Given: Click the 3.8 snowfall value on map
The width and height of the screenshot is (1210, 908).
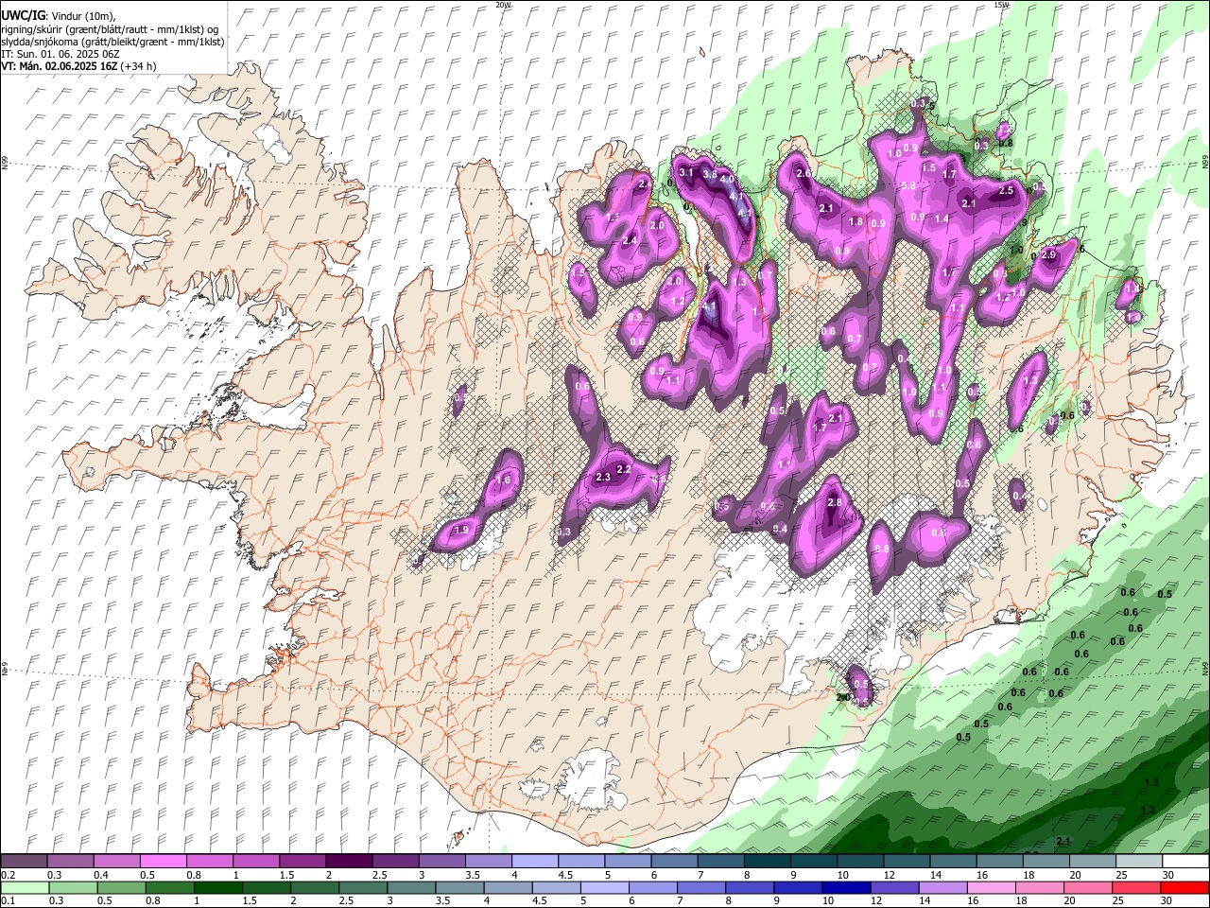Looking at the screenshot, I should coord(710,175).
